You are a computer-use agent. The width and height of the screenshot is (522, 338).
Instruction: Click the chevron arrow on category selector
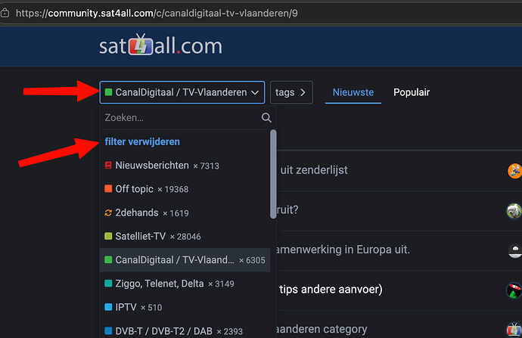tap(255, 92)
